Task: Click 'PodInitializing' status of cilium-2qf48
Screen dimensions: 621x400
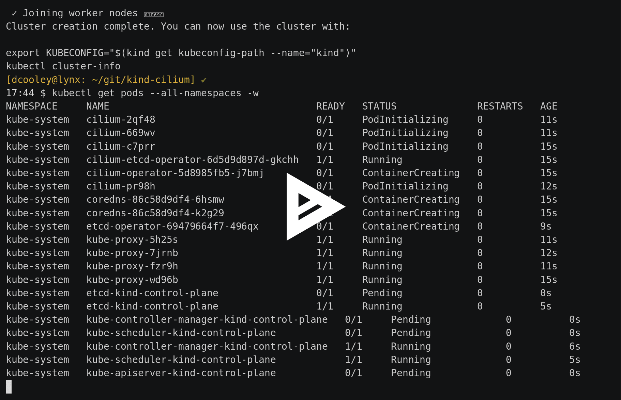Action: click(x=405, y=120)
